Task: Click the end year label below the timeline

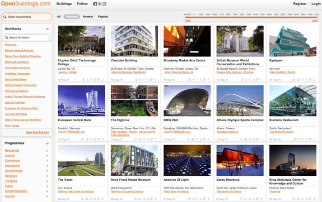Action: (x=315, y=21)
